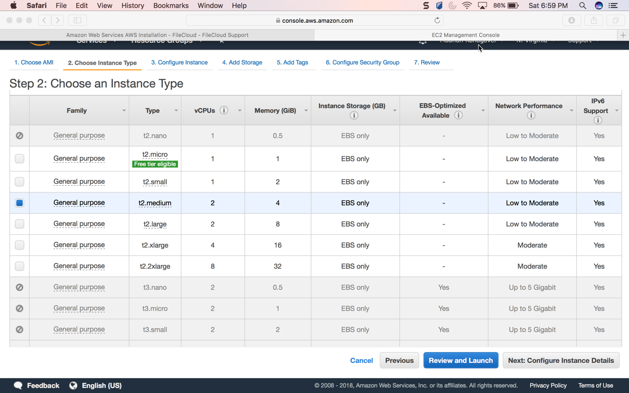Open Spotlight search in menu bar
629x393 pixels.
tap(582, 6)
